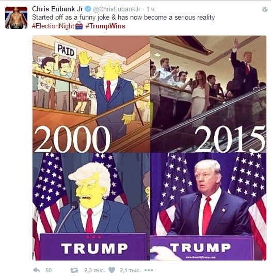Click the like count 2,1 тыс.
Viewport: 271px width, 277px height.
(x=130, y=270)
